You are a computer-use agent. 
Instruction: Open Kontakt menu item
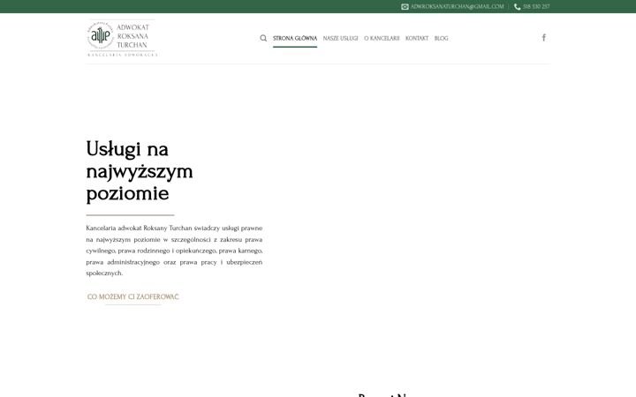(x=417, y=38)
